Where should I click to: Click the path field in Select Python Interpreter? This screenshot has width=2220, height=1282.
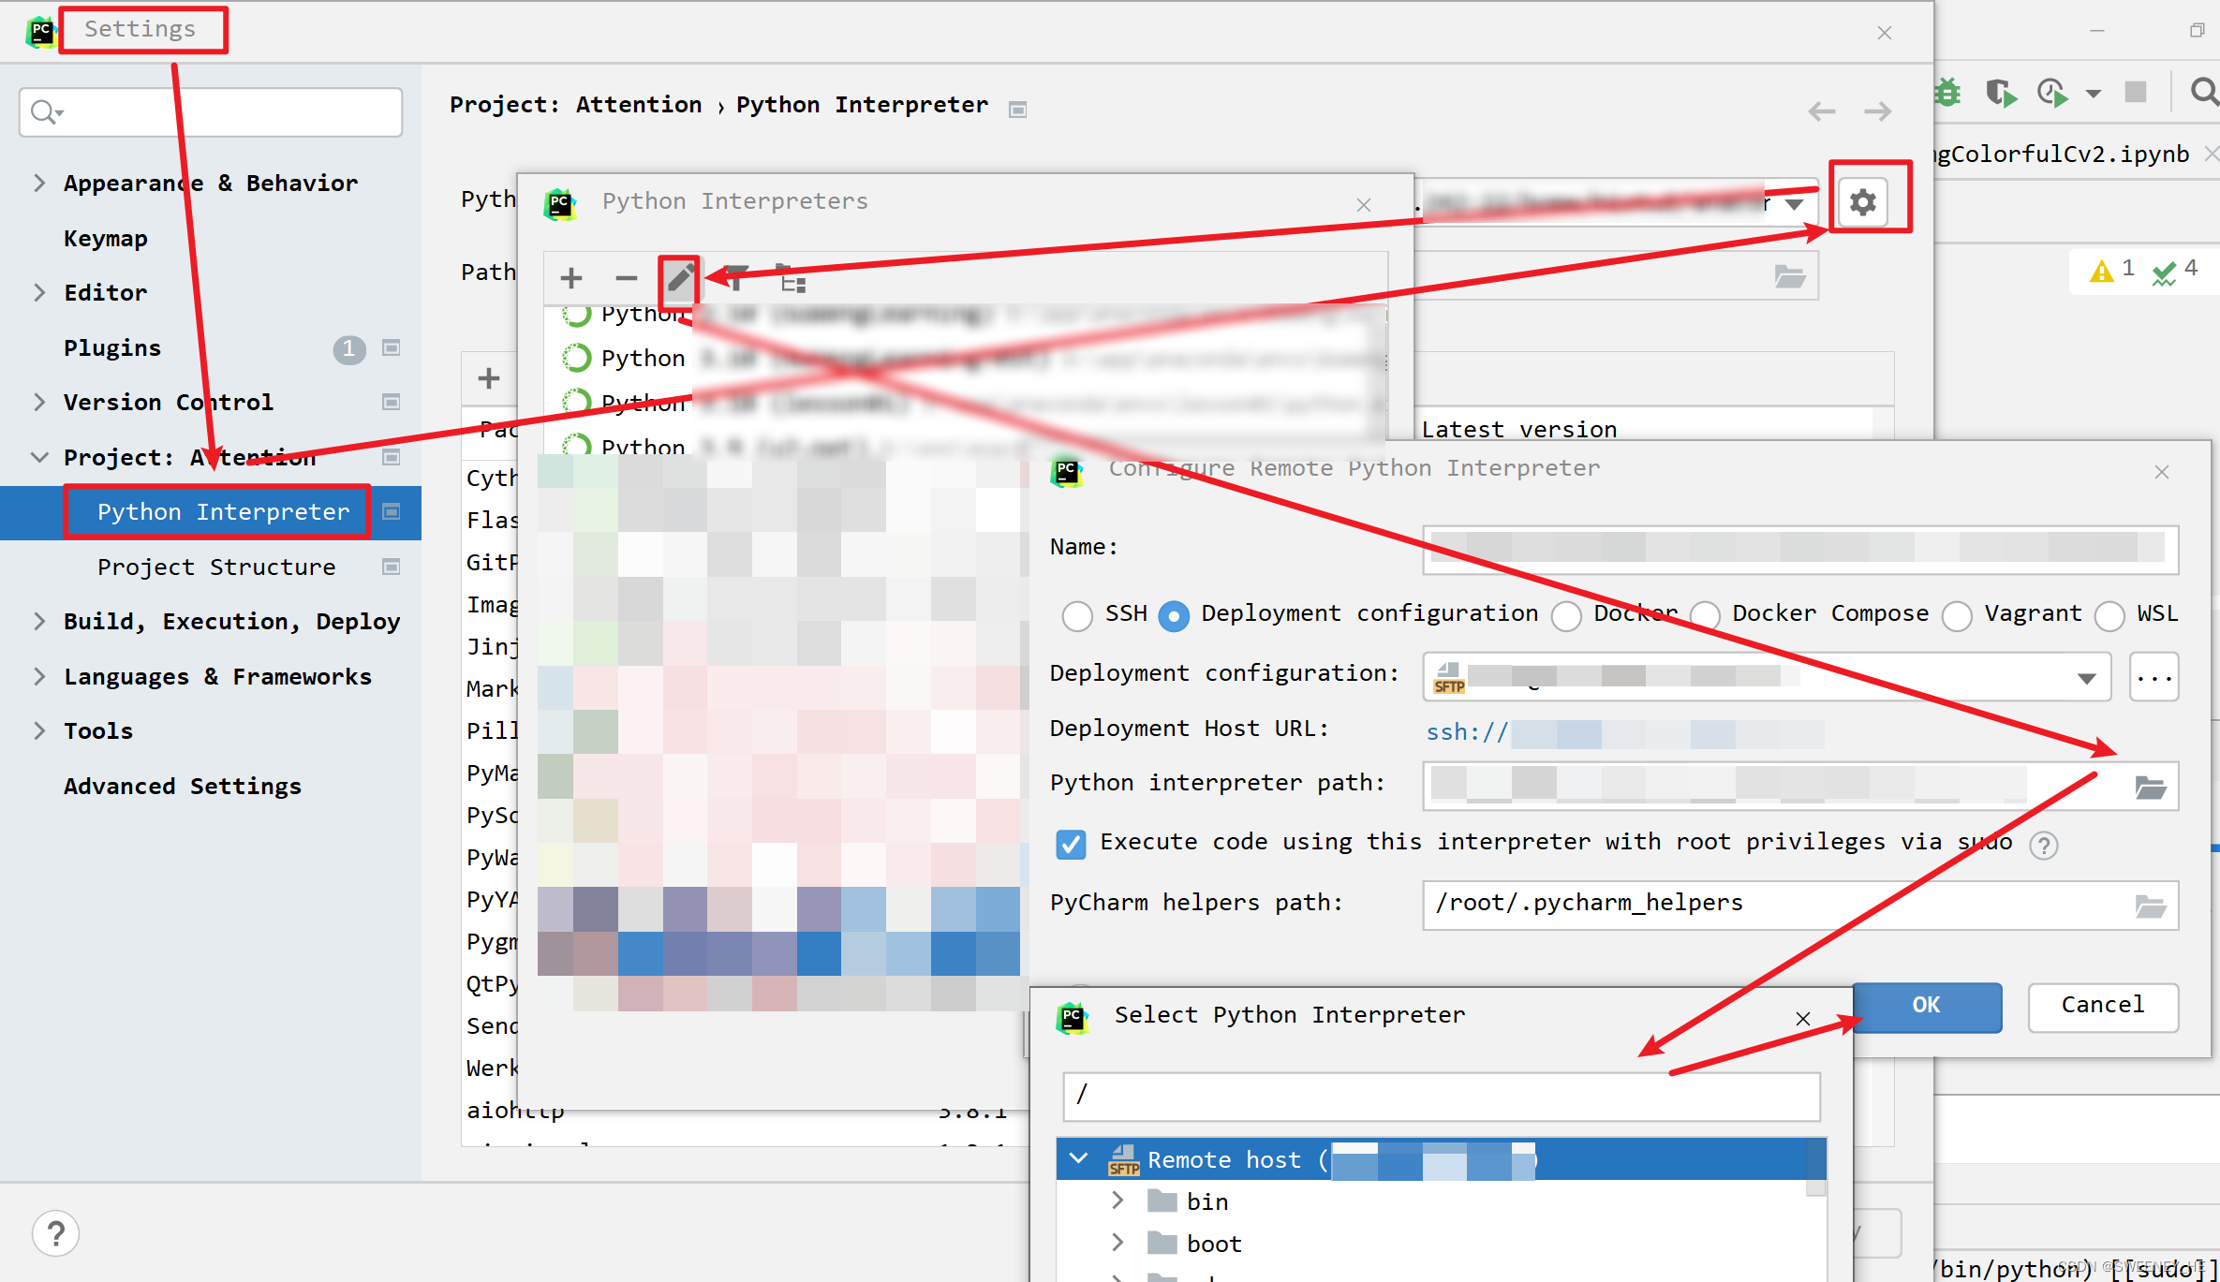click(1442, 1096)
